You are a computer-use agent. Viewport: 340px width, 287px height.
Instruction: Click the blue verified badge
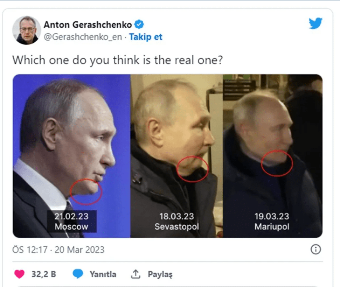[139, 24]
